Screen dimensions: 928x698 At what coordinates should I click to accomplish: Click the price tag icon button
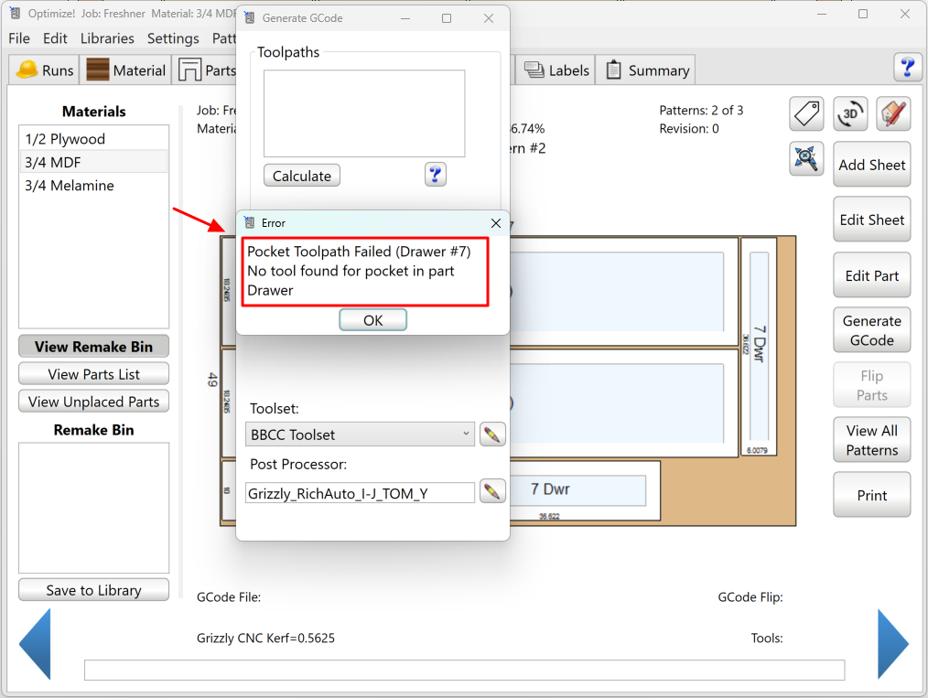806,113
